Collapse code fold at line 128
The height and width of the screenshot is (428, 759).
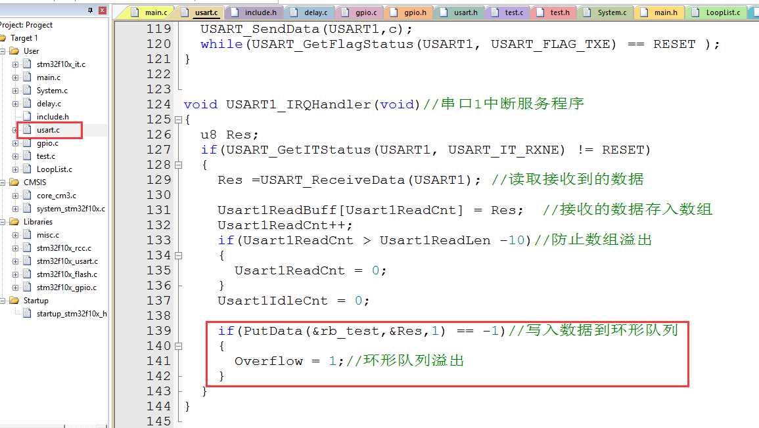pos(178,165)
